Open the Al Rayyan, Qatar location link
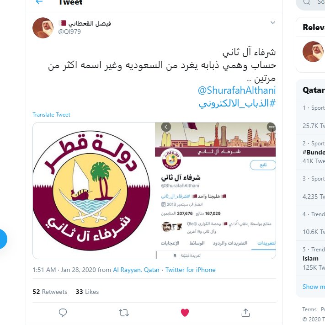325x325 pixels. point(136,270)
